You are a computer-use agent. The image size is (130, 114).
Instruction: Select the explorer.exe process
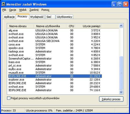pos(55,80)
